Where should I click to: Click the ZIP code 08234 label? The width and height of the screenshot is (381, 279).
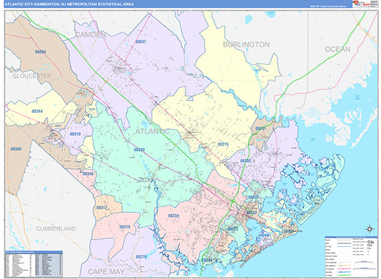pos(174,216)
